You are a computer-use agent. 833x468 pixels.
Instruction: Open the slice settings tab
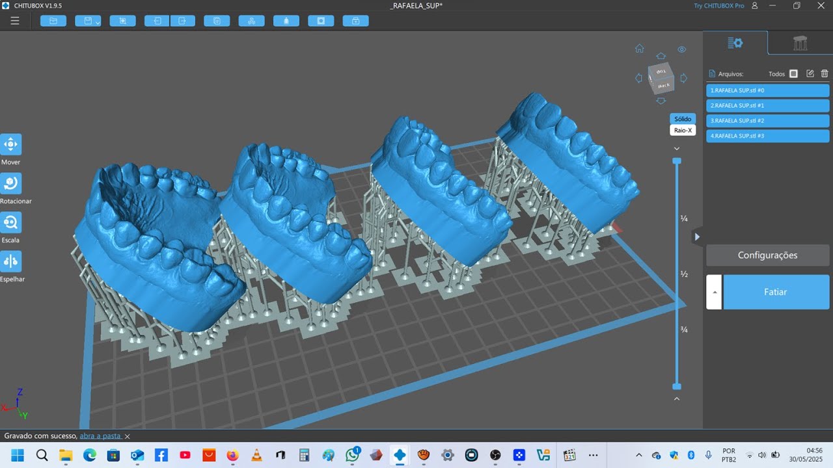(x=735, y=43)
